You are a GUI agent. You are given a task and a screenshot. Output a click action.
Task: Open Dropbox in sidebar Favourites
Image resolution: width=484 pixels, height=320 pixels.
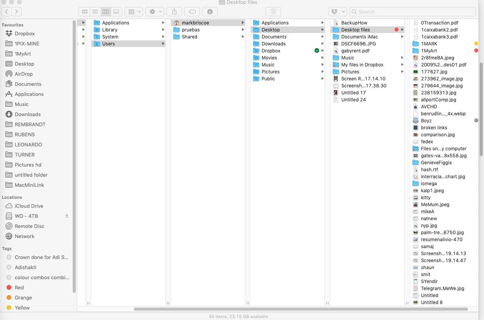tap(24, 33)
